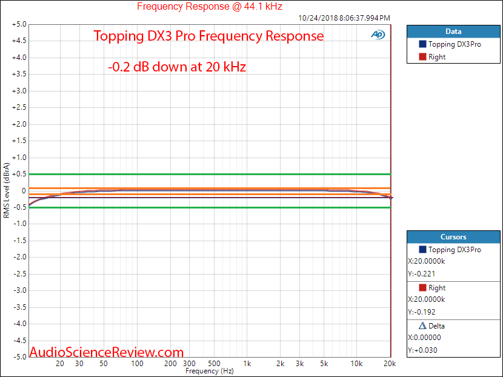Viewport: 503px width, 377px height.
Task: Click the red Right swatch in Data legend
Action: click(x=422, y=57)
